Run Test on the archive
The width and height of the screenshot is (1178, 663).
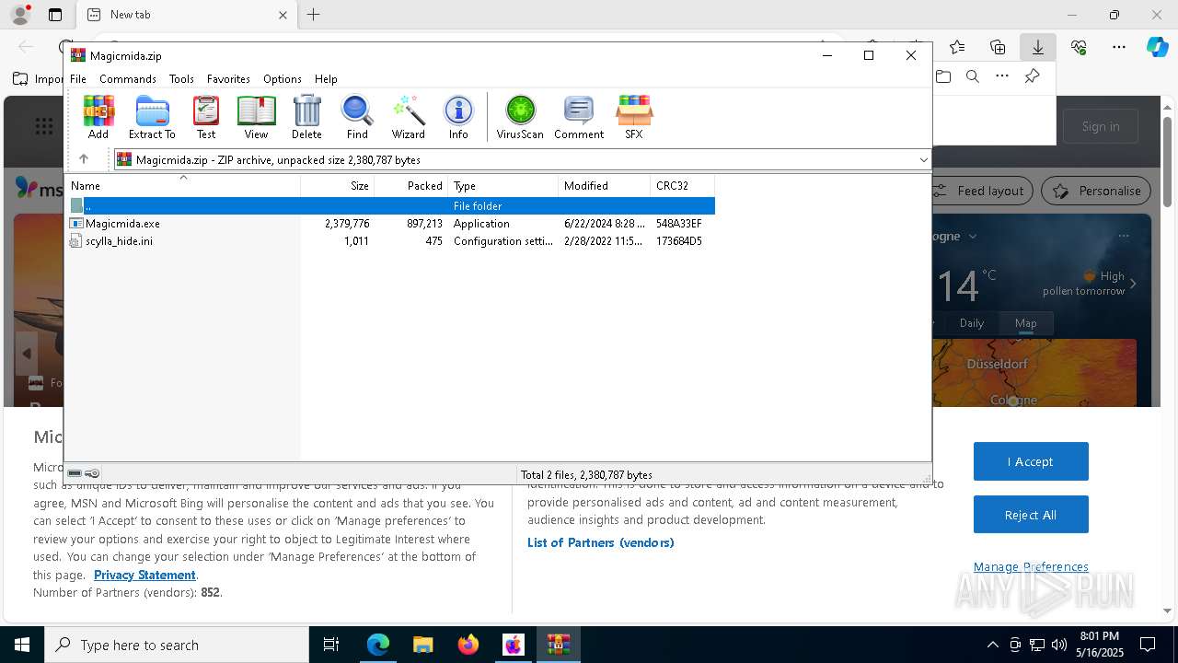(206, 117)
